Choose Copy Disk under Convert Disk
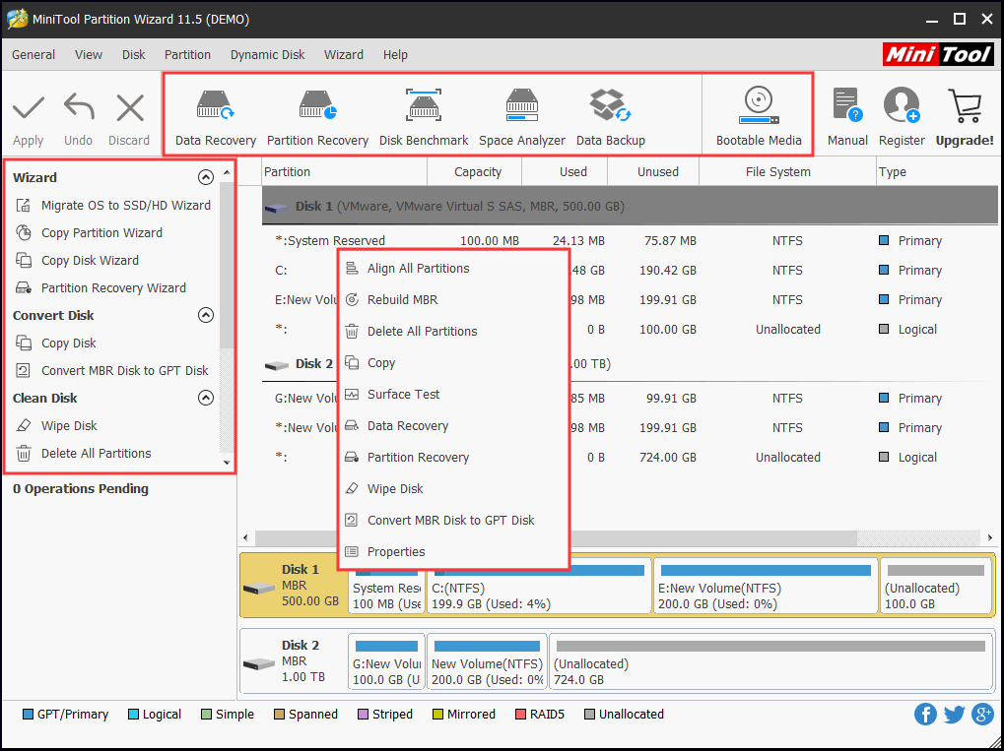 56,343
